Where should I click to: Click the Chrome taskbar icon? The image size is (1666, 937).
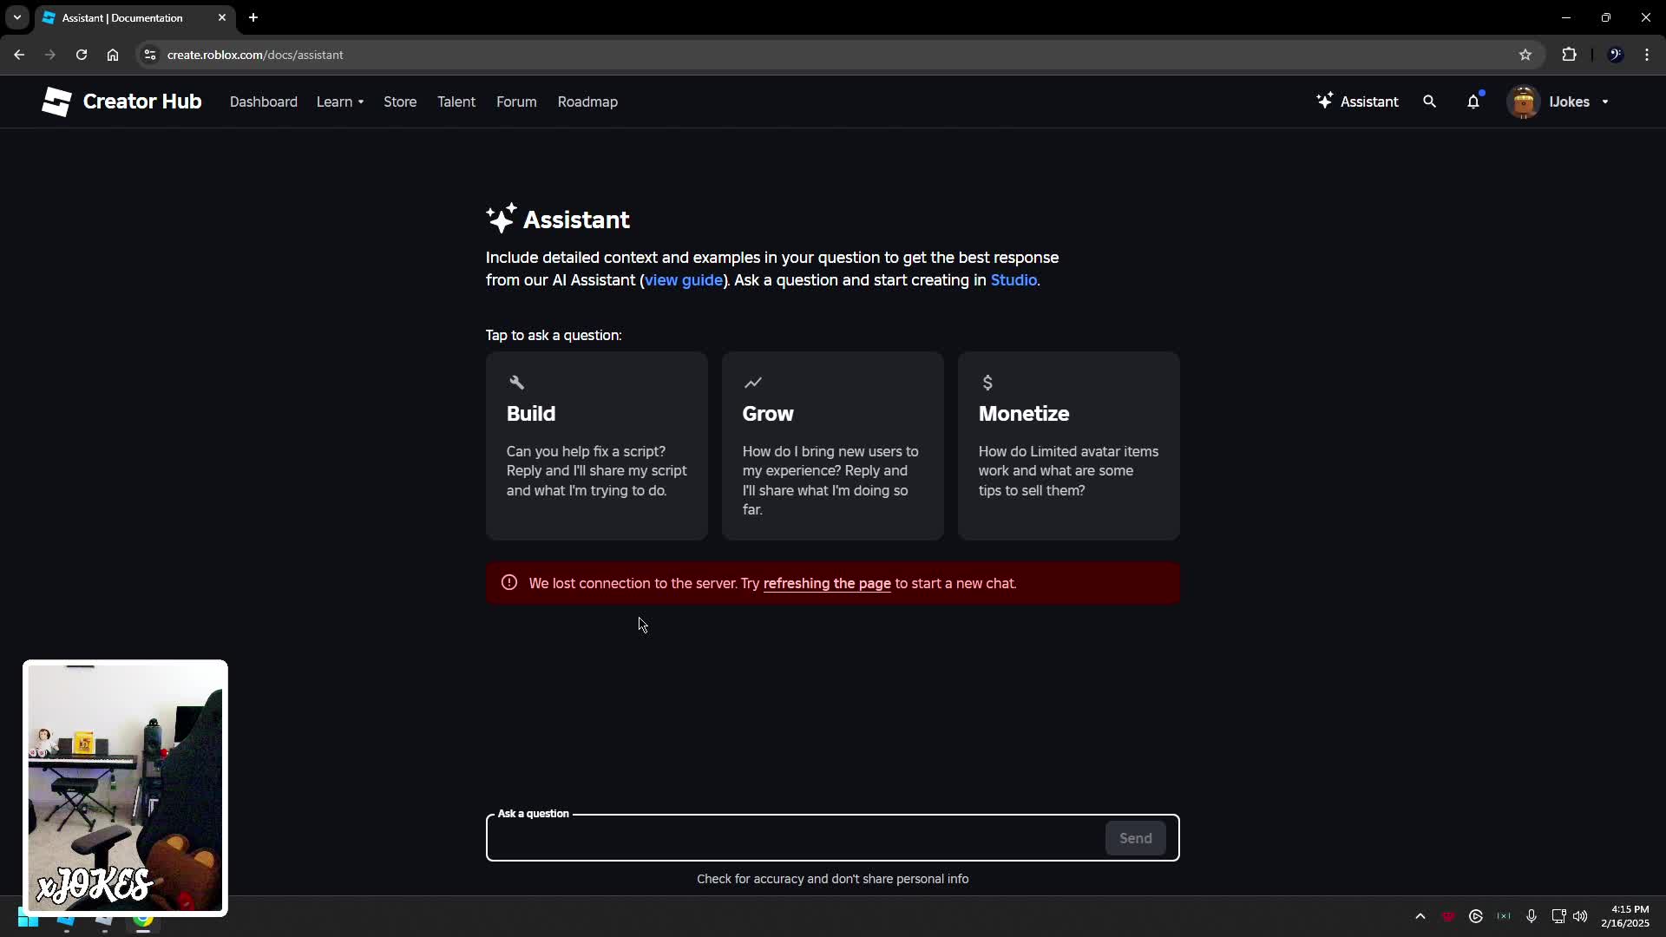143,920
